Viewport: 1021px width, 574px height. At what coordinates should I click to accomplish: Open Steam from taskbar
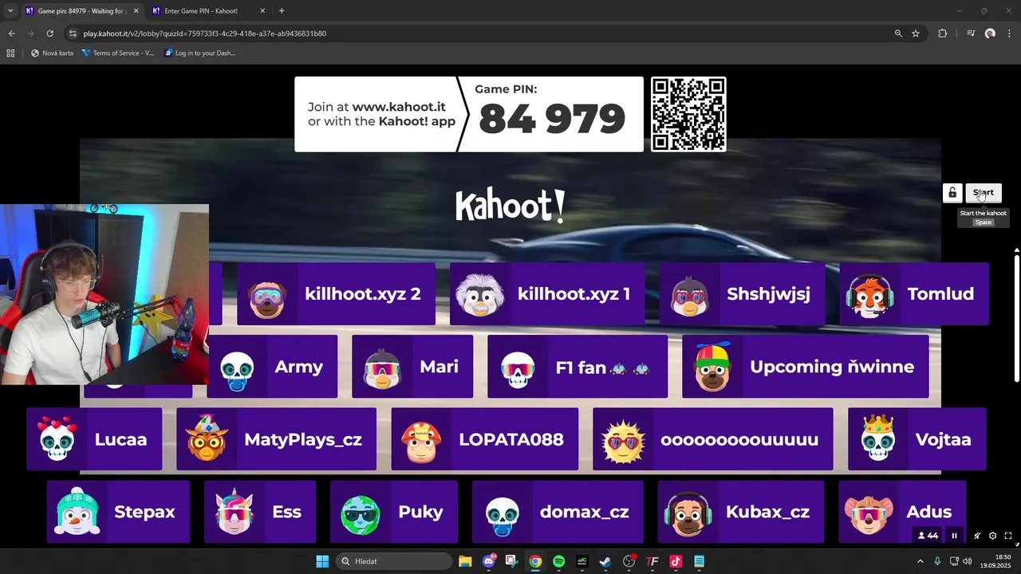[x=605, y=561]
